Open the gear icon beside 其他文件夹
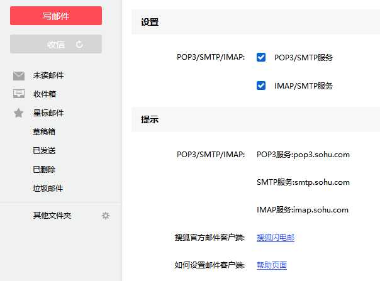Image resolution: width=380 pixels, height=281 pixels. [x=106, y=216]
